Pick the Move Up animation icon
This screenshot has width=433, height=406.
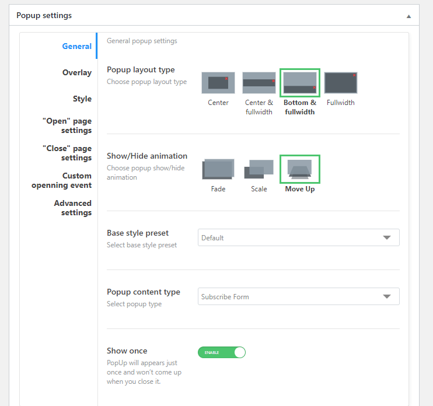pos(300,169)
